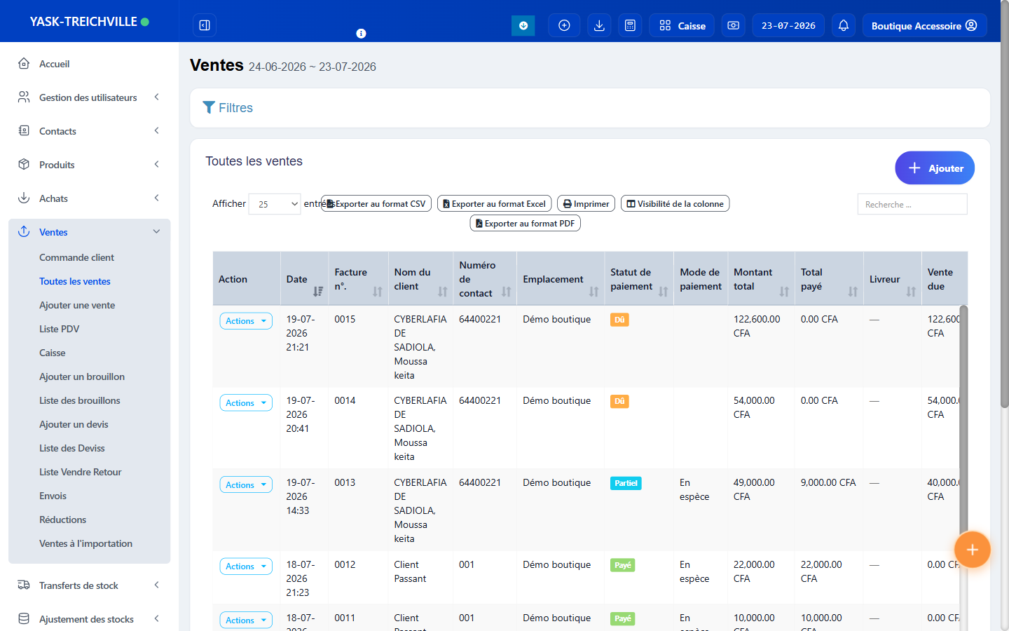Collapse the Ventes menu chevron

(156, 232)
